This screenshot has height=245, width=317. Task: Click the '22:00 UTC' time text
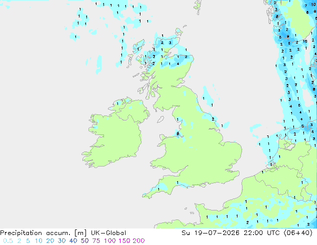click(x=262, y=233)
